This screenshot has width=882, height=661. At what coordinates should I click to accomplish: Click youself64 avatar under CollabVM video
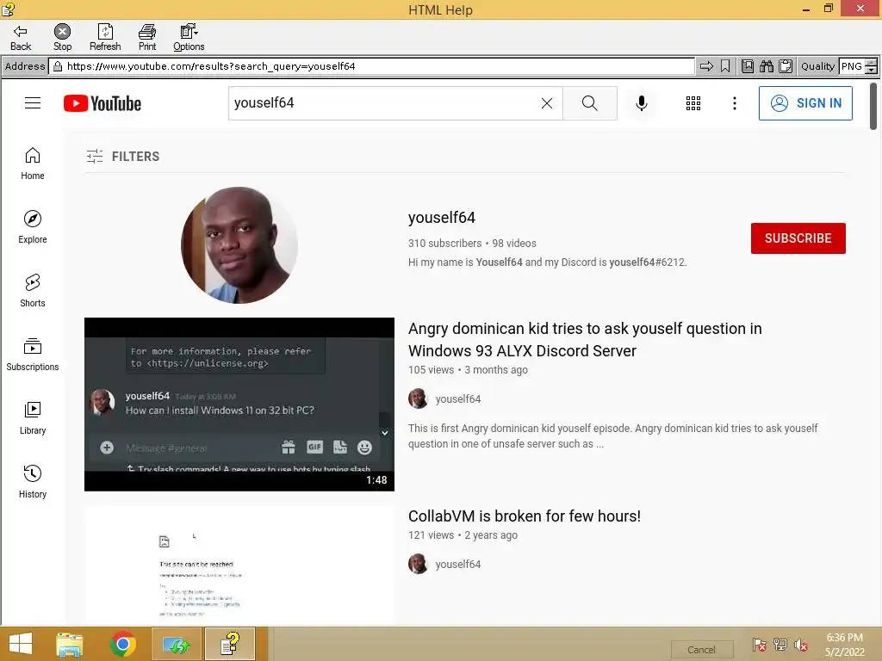[x=418, y=564]
